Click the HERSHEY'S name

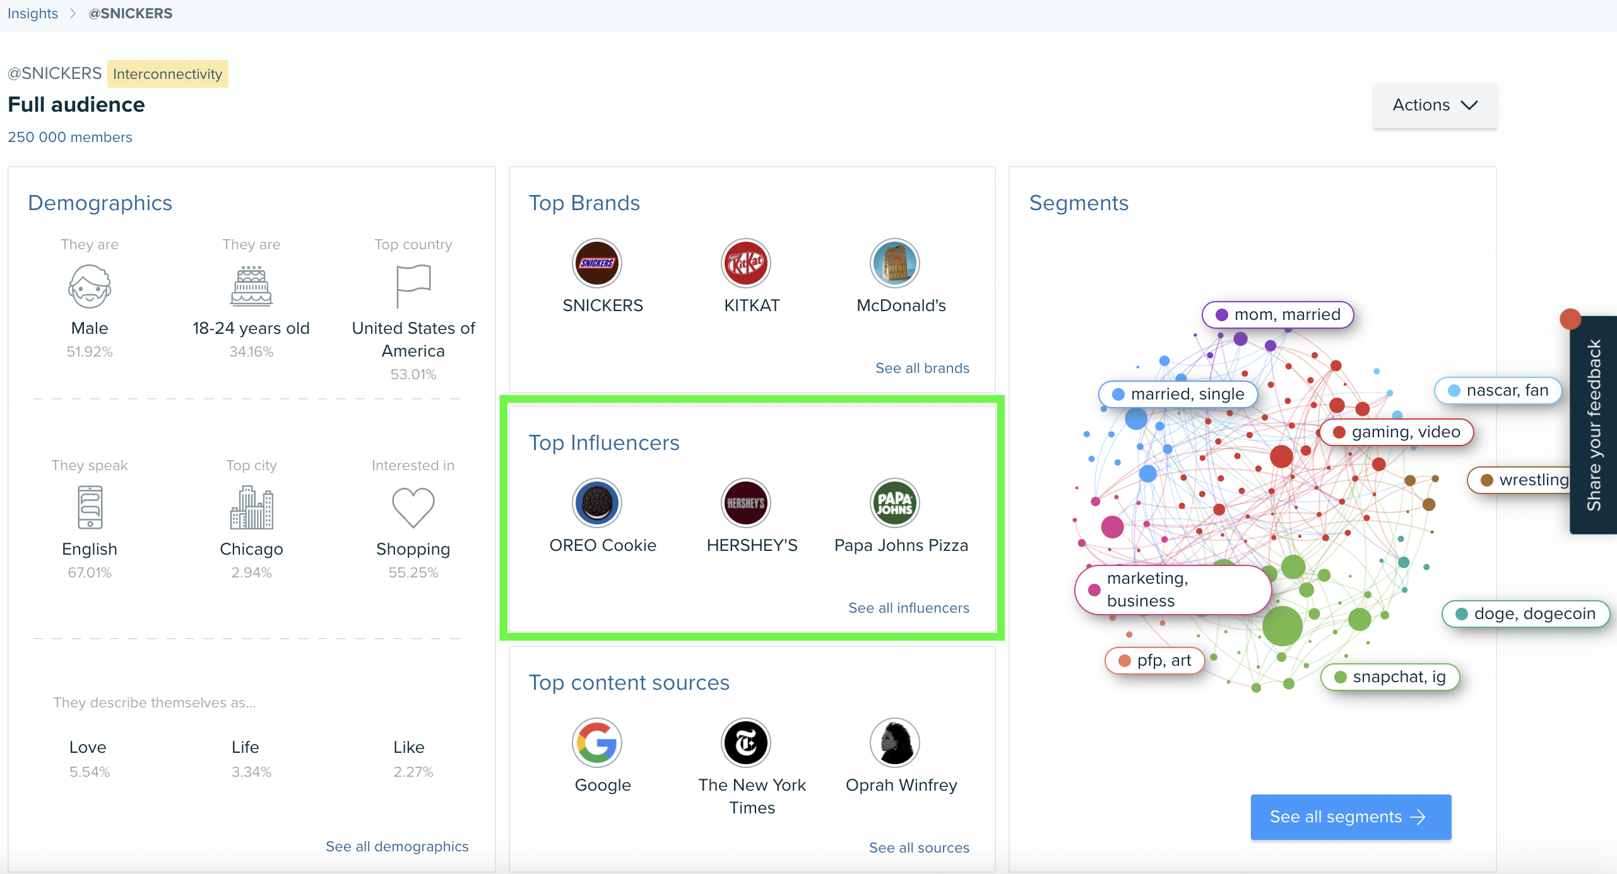tap(752, 545)
